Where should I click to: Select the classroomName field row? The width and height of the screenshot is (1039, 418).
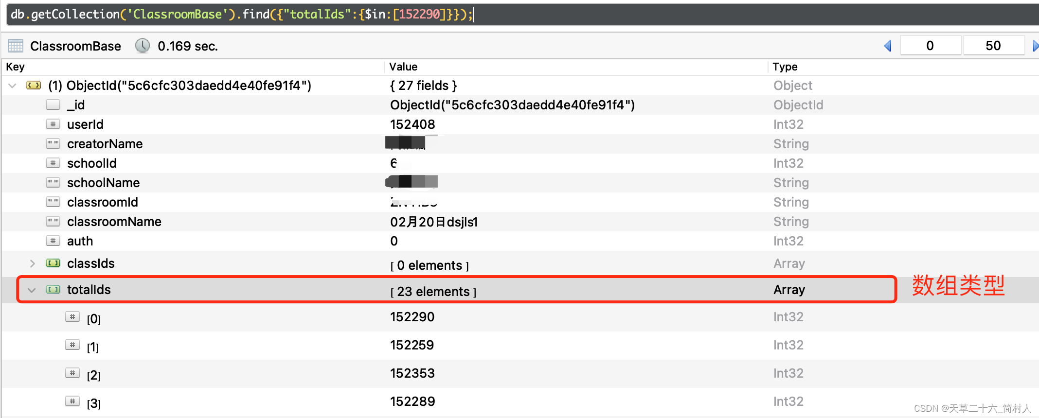pyautogui.click(x=520, y=221)
